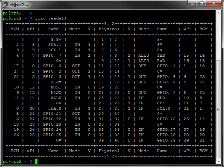Close the pi@rpi2 terminal window
The height and width of the screenshot is (167, 224).
click(x=214, y=4)
